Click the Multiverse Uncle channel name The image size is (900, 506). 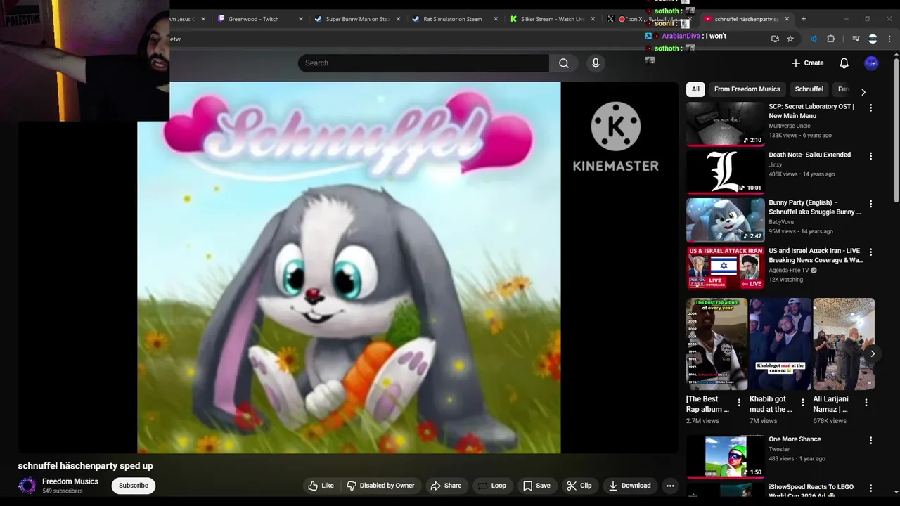tap(790, 126)
